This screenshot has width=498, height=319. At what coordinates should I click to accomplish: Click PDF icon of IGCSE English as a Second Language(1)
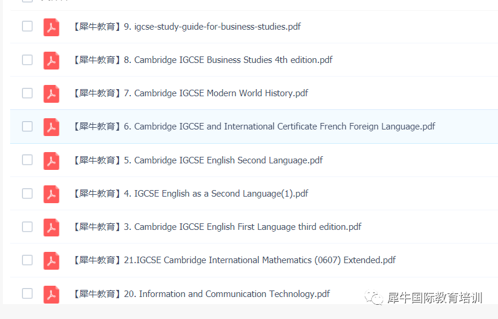(x=51, y=194)
